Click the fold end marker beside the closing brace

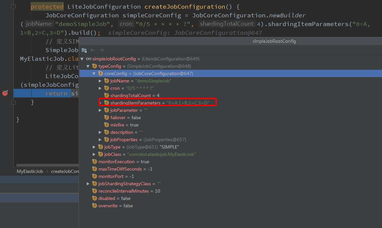pyautogui.click(x=13, y=102)
